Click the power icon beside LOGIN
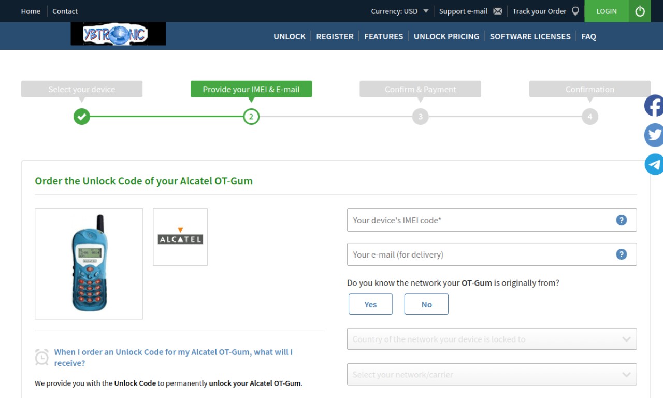 click(x=640, y=11)
